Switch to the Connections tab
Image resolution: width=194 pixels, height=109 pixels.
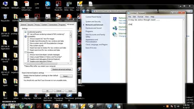53,25
